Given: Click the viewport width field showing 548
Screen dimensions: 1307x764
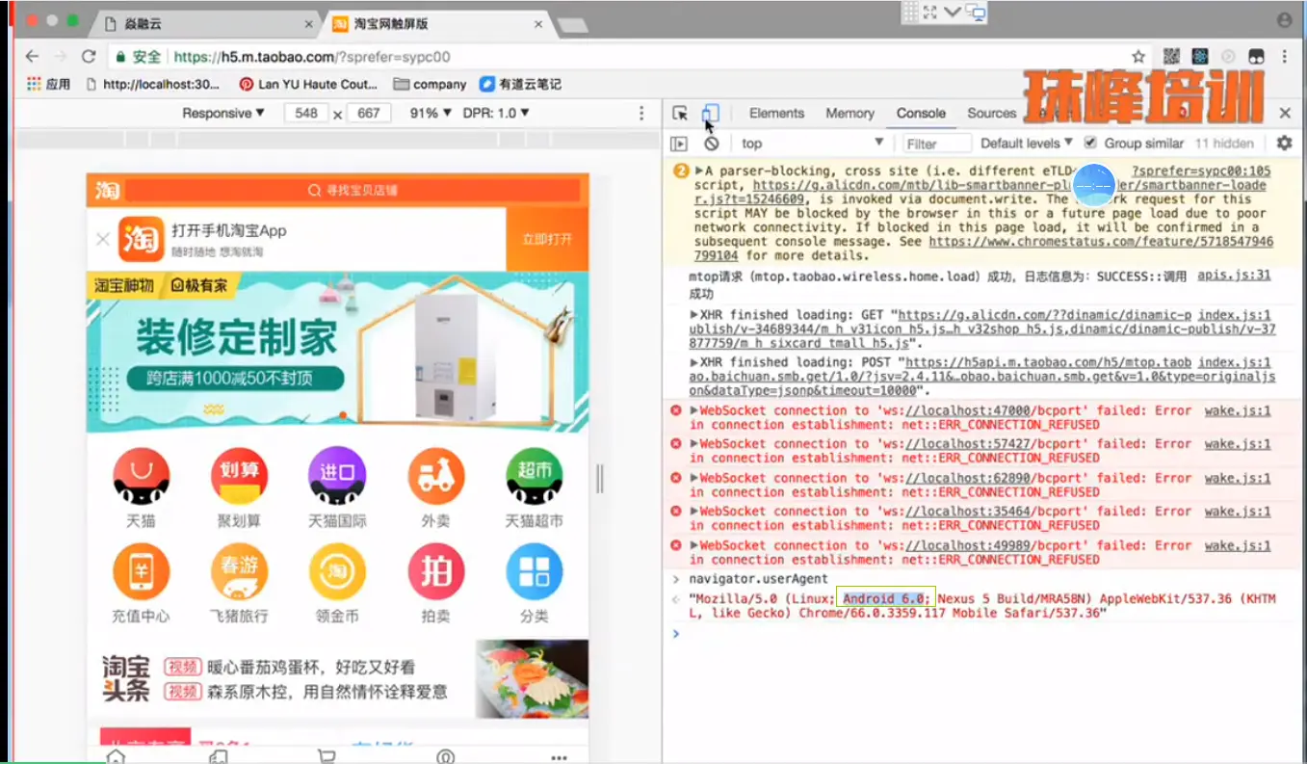Looking at the screenshot, I should (307, 114).
